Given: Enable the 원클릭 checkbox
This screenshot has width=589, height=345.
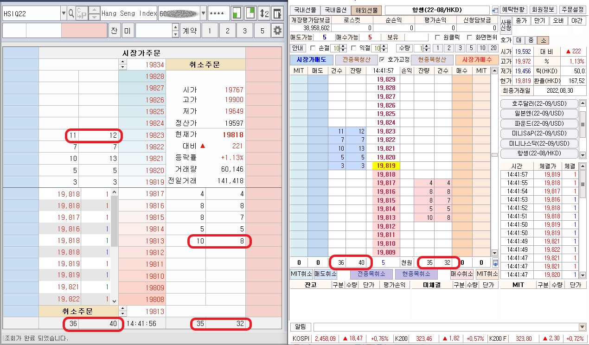Looking at the screenshot, I should [x=437, y=38].
